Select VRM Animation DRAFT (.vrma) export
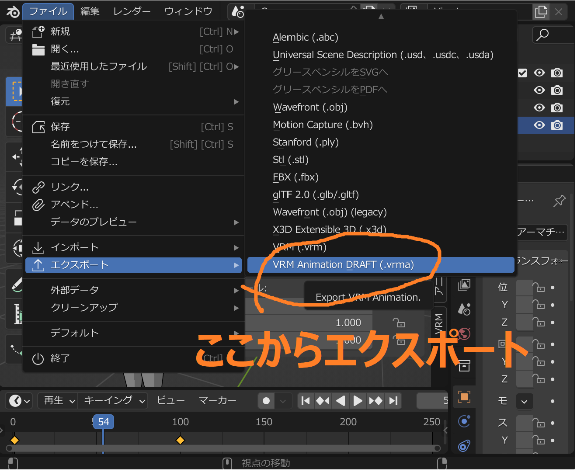Screen dimensions: 577x472 [381, 265]
